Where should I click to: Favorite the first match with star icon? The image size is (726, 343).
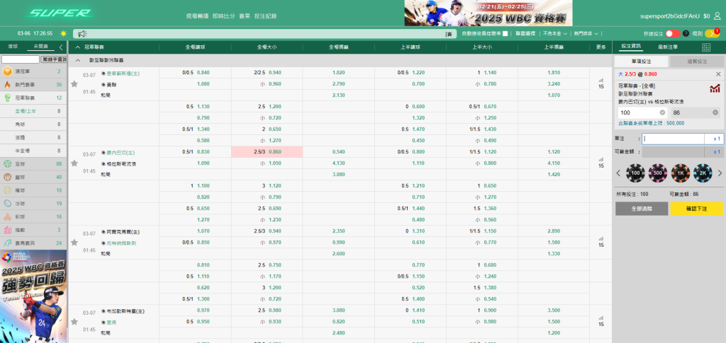[74, 83]
